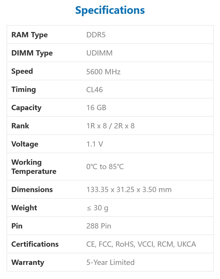Click the DDR5 value
Screen dimensions: 220x279
[x=96, y=35]
